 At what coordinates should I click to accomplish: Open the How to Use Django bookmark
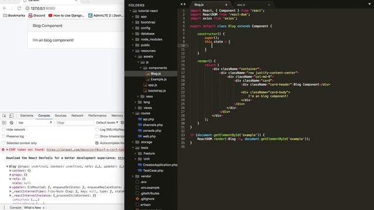point(66,16)
